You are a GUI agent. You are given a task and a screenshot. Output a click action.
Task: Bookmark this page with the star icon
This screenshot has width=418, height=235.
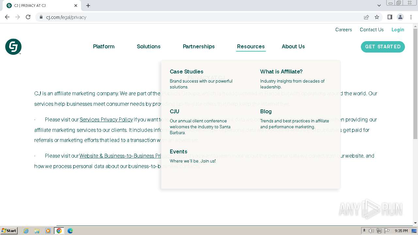(x=377, y=17)
